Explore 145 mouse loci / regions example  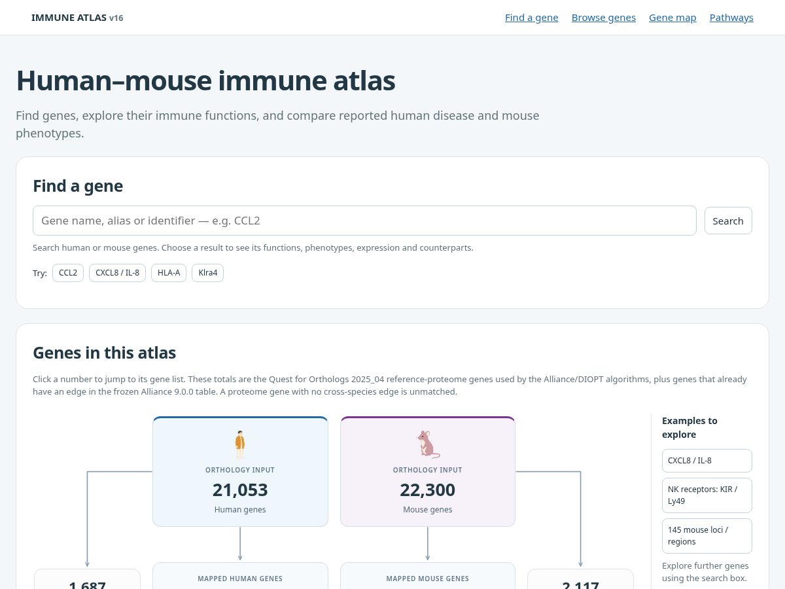coord(707,536)
